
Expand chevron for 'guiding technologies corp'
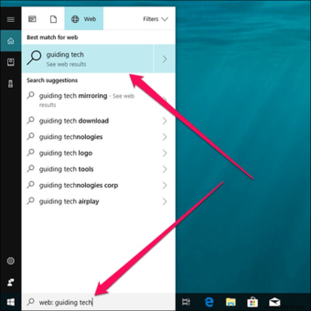[x=164, y=185]
